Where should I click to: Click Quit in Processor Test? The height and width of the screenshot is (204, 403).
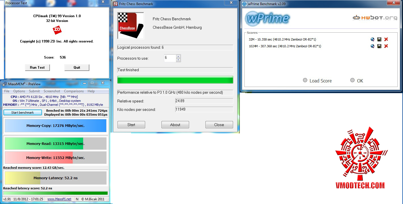tap(77, 68)
